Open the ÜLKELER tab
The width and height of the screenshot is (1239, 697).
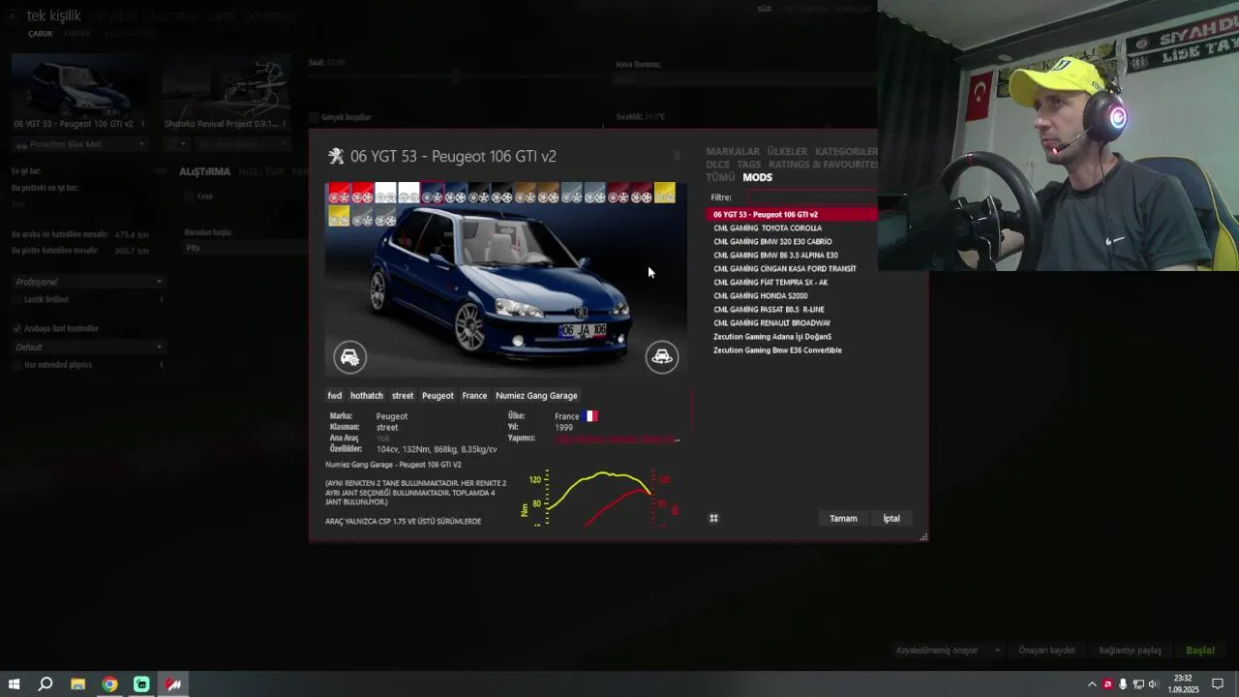click(x=787, y=151)
